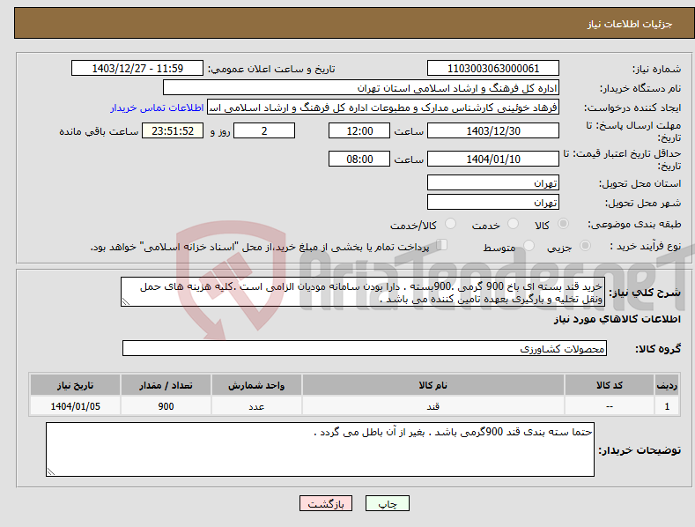Screen dimensions: 695x527
Task: Click the buyer notes text area
Action: click(x=320, y=449)
